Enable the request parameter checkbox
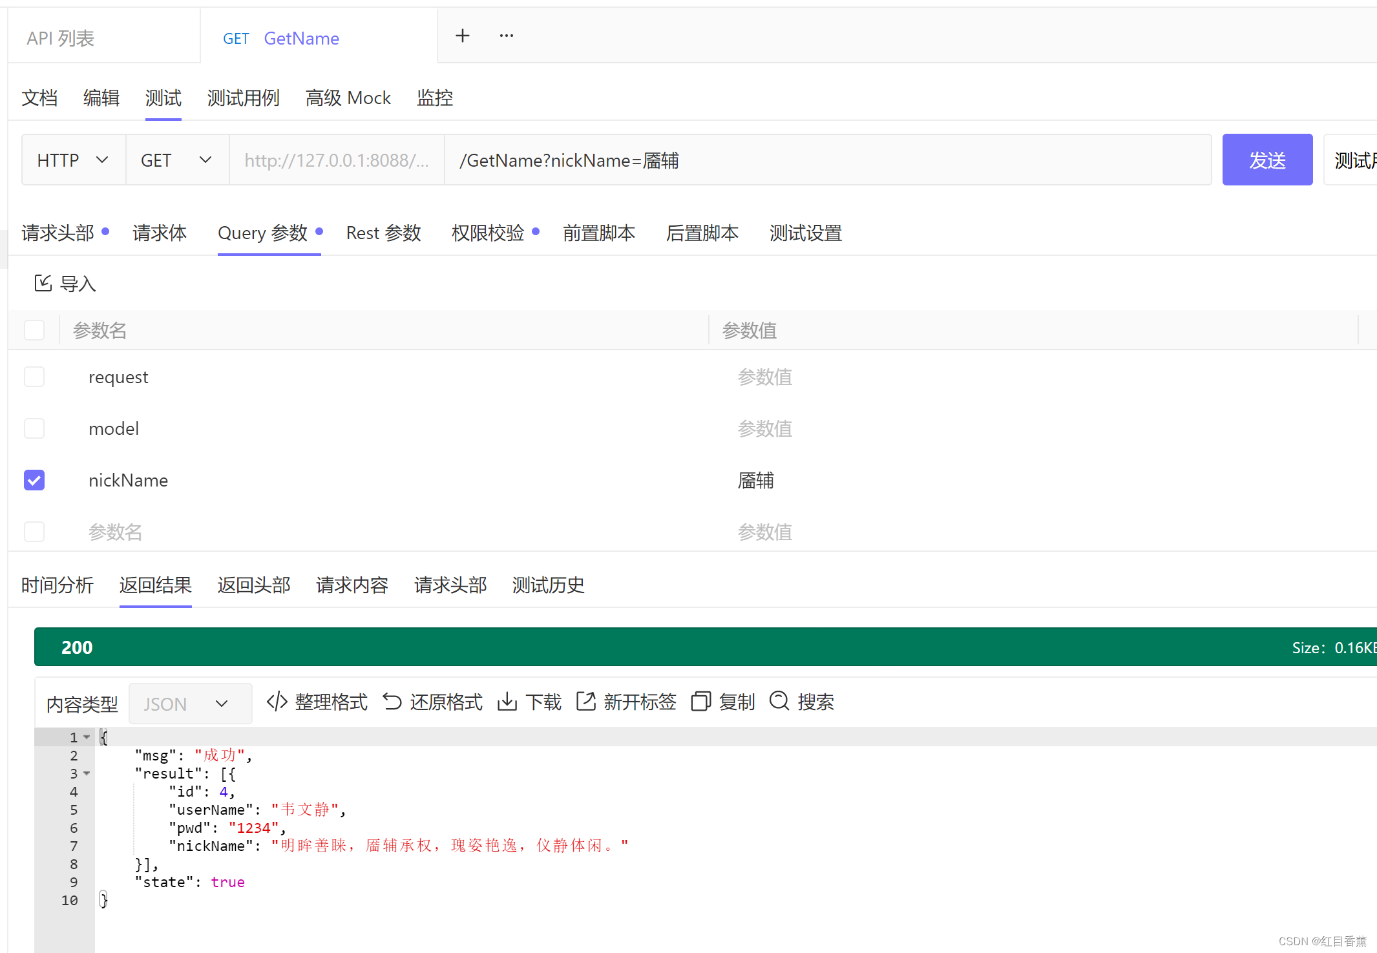The height and width of the screenshot is (953, 1377). point(34,377)
